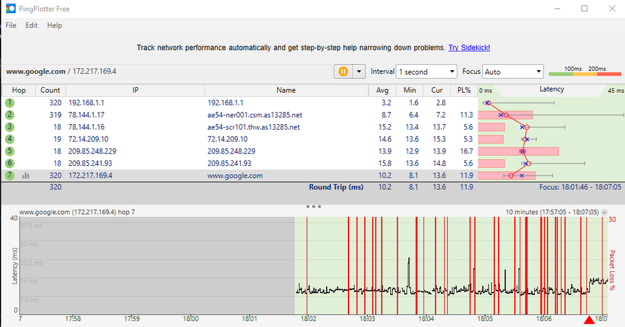The image size is (625, 327).
Task: Click the hop 5 packet loss bar
Action: click(x=518, y=152)
